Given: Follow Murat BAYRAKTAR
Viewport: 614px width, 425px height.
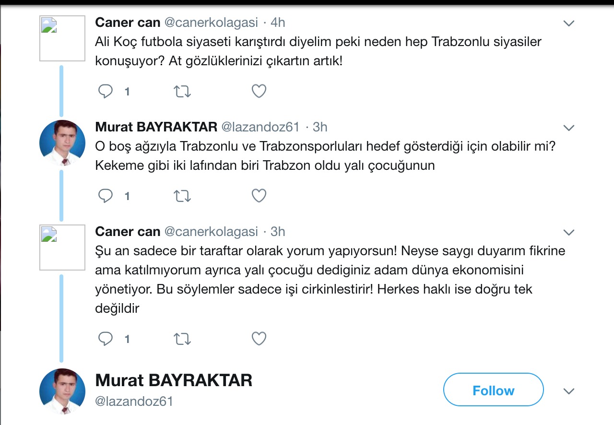Looking at the screenshot, I should click(493, 390).
